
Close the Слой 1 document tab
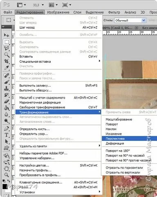pyautogui.click(x=136, y=28)
